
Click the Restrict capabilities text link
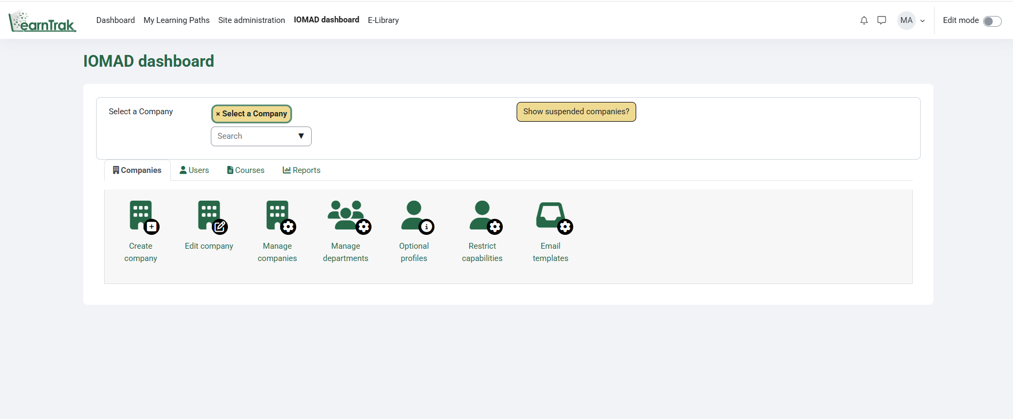482,252
